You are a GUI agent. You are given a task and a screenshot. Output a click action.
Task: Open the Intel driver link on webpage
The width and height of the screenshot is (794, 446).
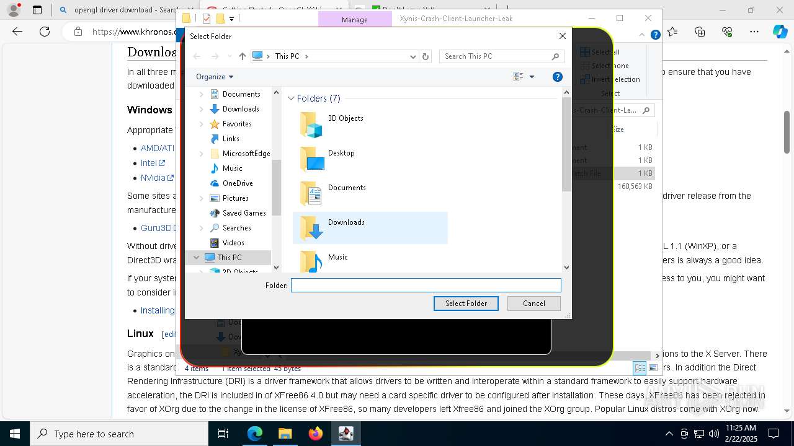tap(153, 163)
